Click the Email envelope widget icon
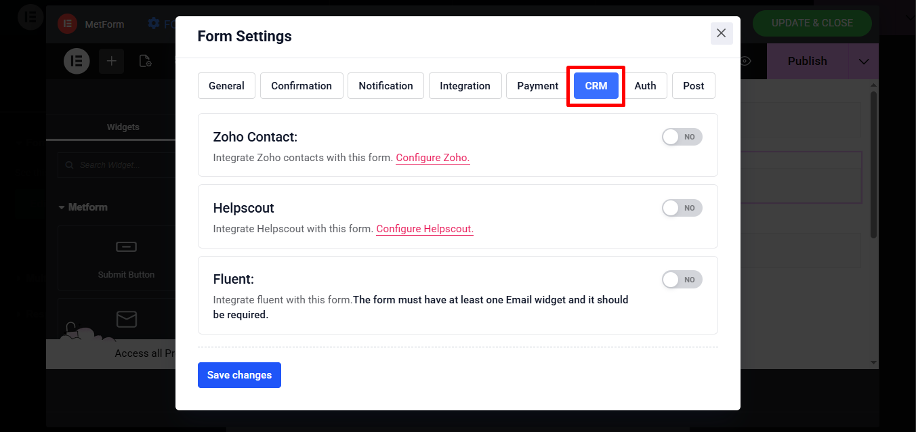Image resolution: width=916 pixels, height=432 pixels. 126,319
